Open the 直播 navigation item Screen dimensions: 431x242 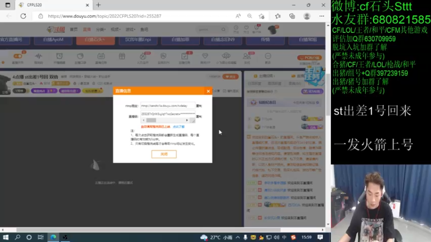[87, 30]
